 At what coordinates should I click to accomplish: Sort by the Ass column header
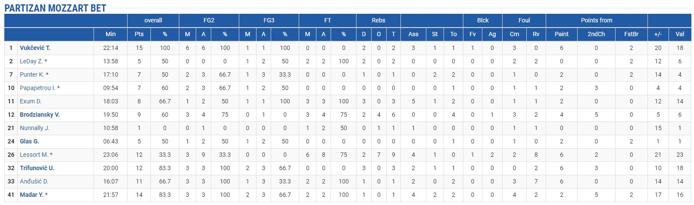pyautogui.click(x=413, y=34)
